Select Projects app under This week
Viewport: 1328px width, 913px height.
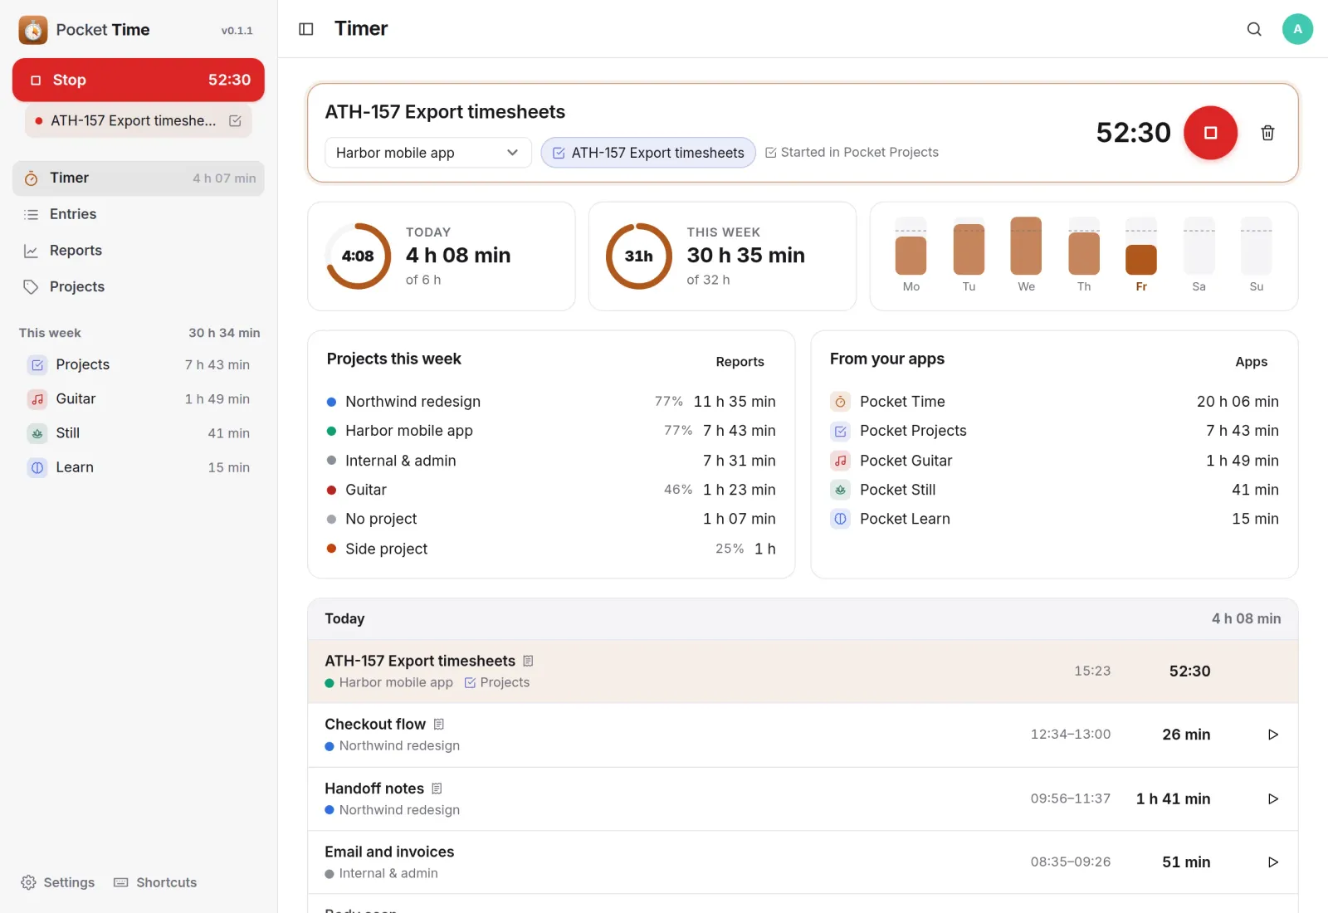click(138, 364)
